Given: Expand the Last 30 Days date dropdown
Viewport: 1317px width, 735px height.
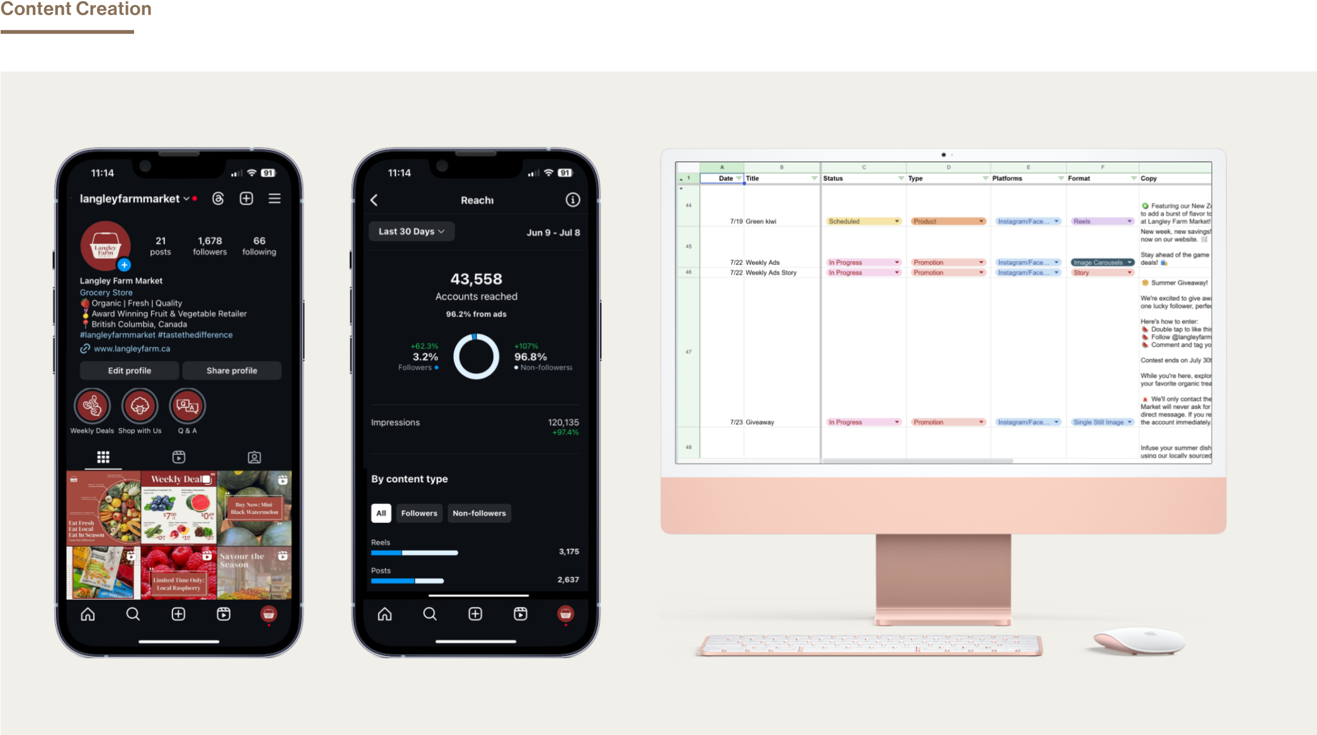Looking at the screenshot, I should (x=410, y=232).
